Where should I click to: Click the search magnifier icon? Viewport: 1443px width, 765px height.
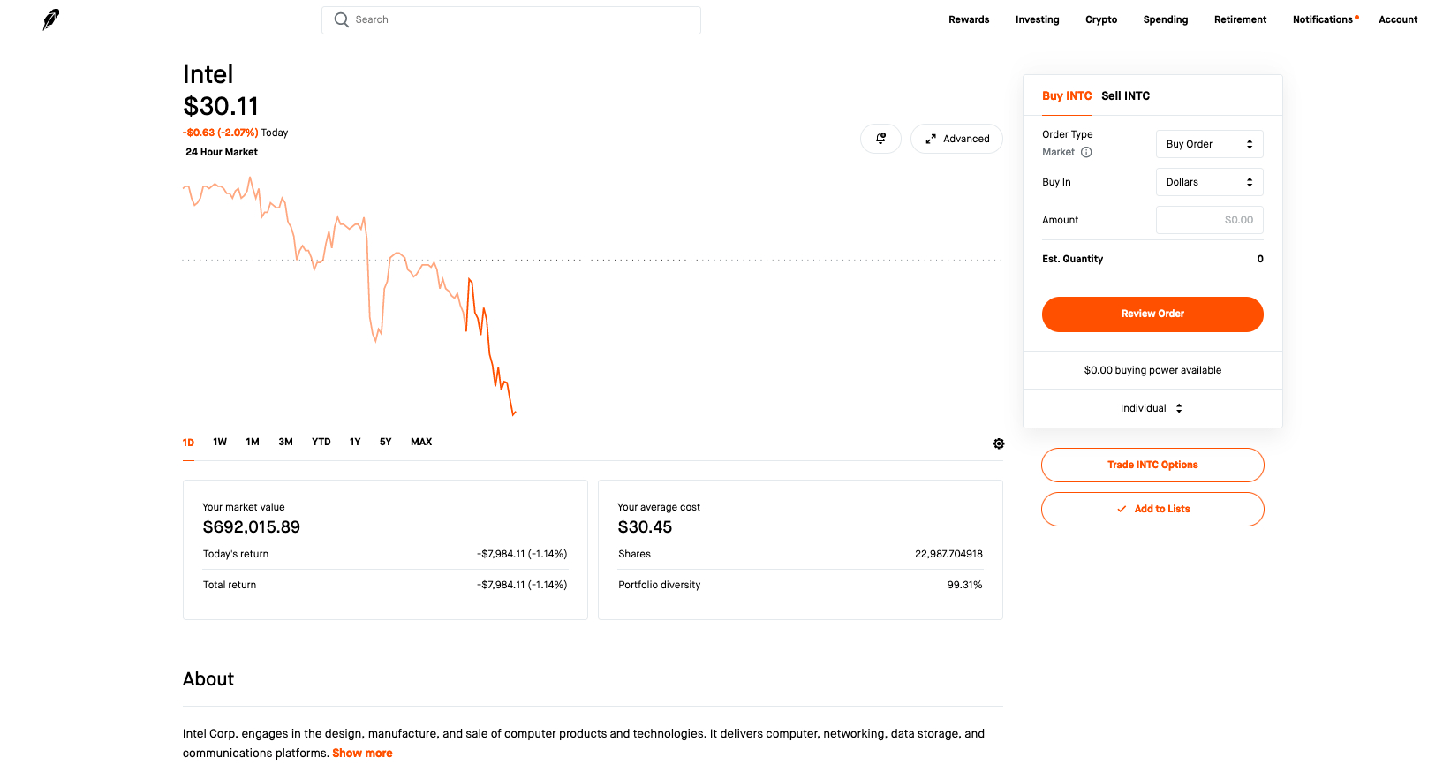click(342, 19)
